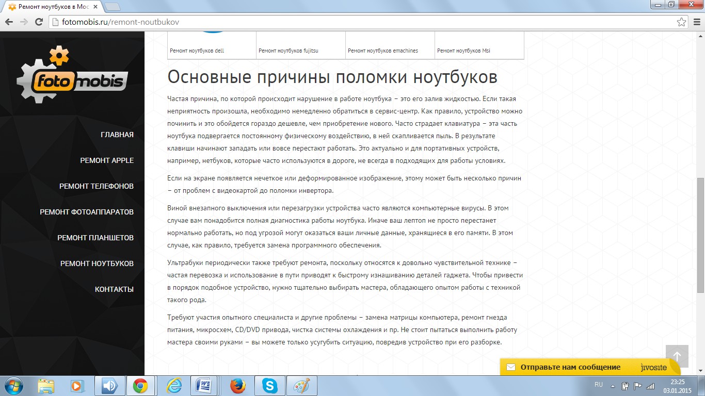Open the КОНТАКТЫ page
The height and width of the screenshot is (396, 705).
[114, 289]
